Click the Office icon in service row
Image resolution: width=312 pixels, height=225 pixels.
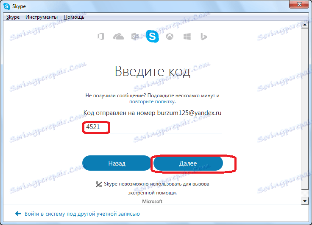click(101, 37)
